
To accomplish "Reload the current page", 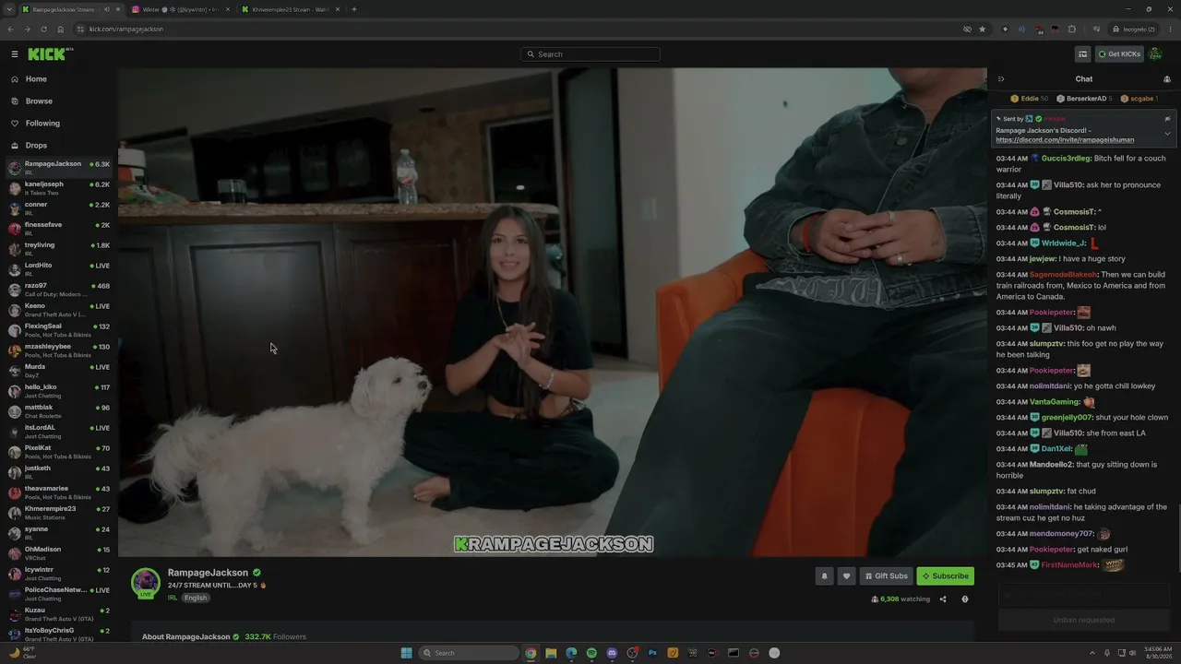I will point(43,30).
